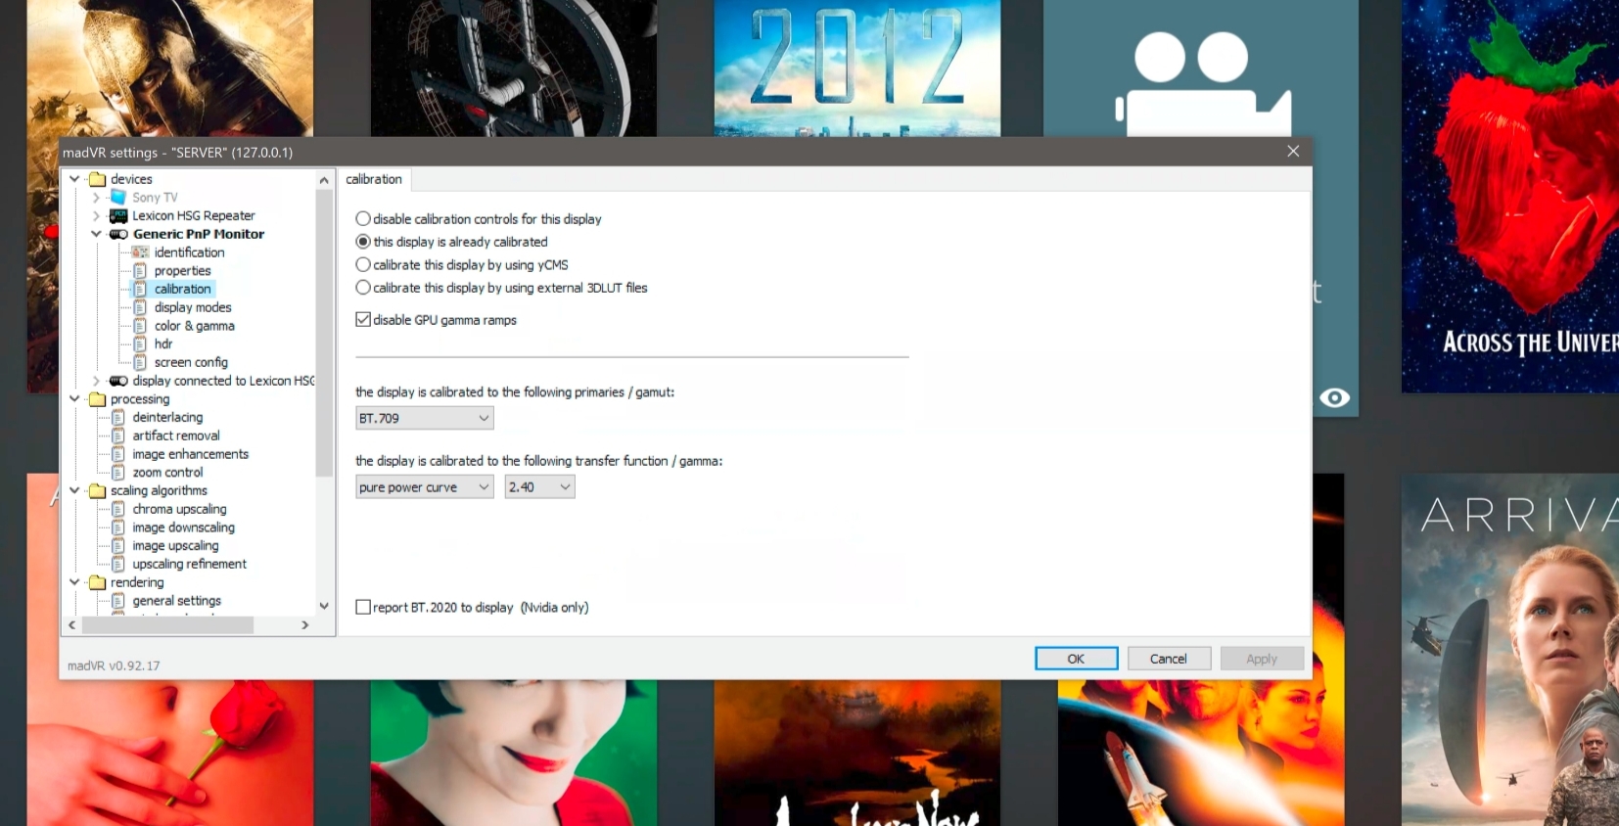Choose calibrate using external 3DLUT files
This screenshot has height=826, width=1619.
pyautogui.click(x=363, y=288)
